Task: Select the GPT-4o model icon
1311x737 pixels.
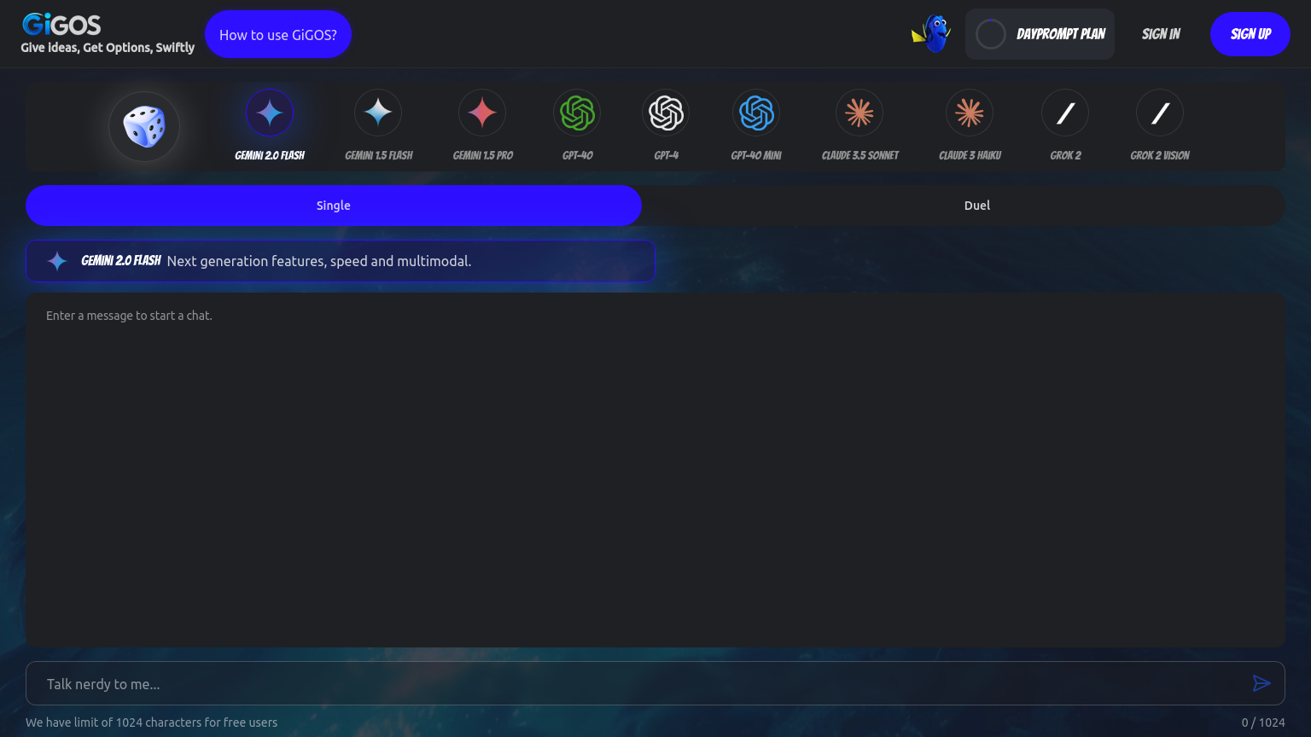Action: tap(577, 113)
